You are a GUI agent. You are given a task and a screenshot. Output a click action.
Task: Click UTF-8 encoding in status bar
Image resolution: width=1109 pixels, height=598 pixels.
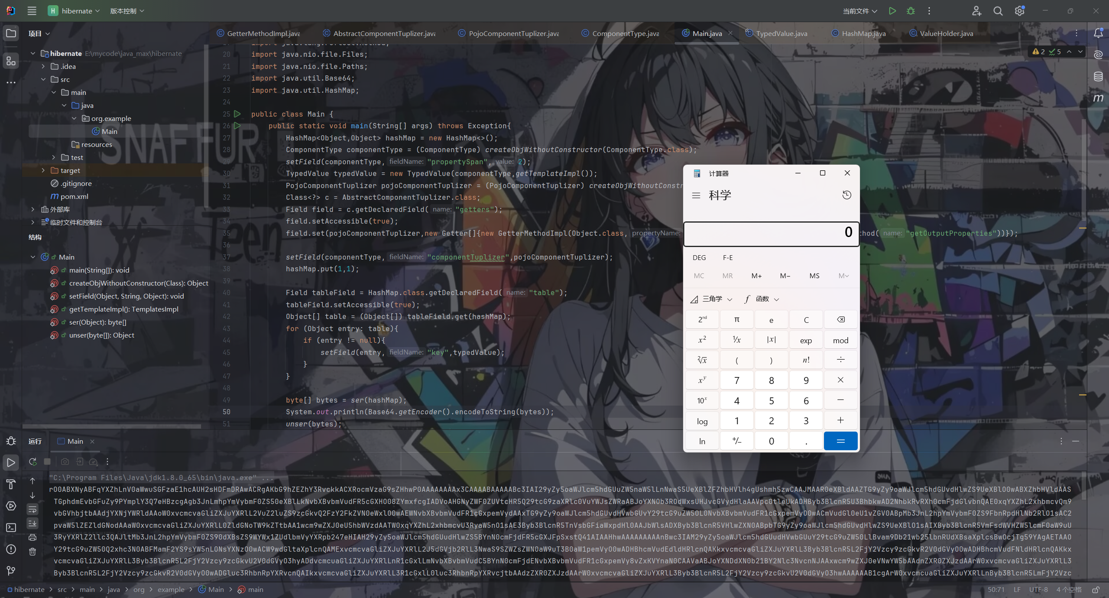pyautogui.click(x=1038, y=590)
